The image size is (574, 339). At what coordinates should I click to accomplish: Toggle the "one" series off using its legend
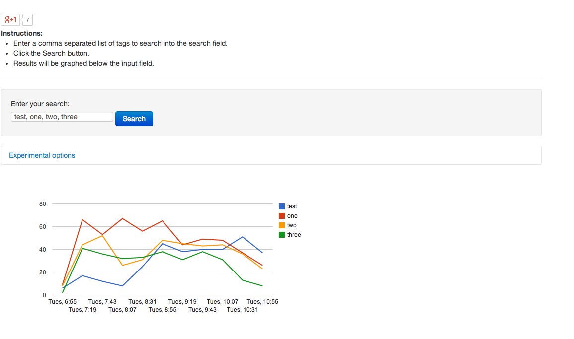pyautogui.click(x=288, y=215)
